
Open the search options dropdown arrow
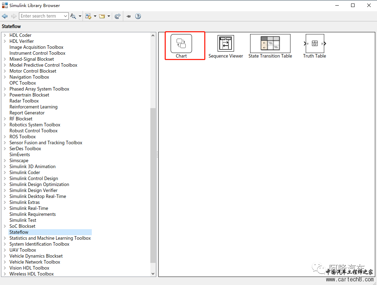coord(80,16)
